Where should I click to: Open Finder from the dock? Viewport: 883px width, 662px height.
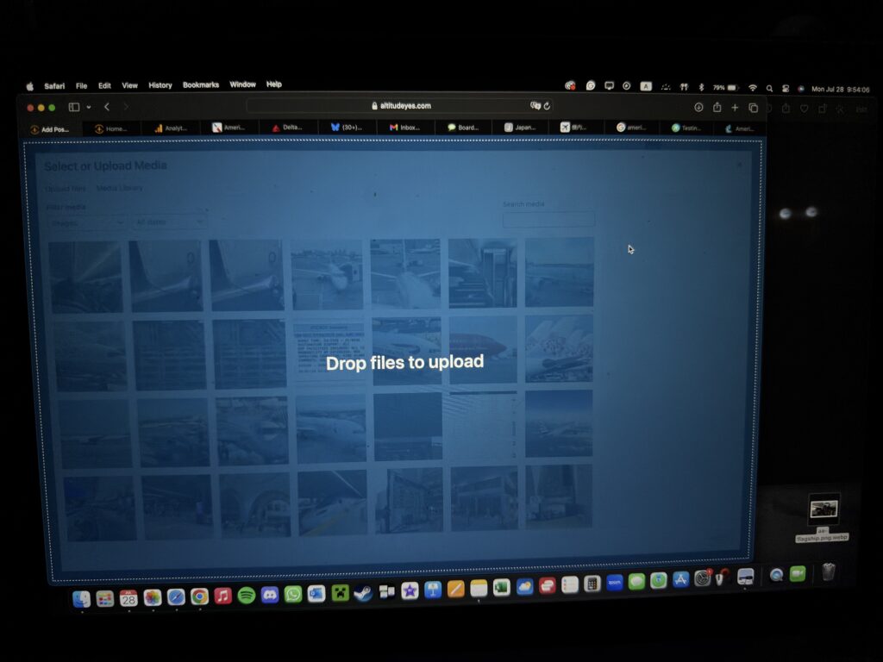[x=82, y=599]
